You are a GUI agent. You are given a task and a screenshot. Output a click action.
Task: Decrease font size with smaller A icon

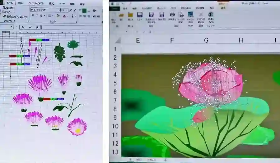tap(75, 11)
